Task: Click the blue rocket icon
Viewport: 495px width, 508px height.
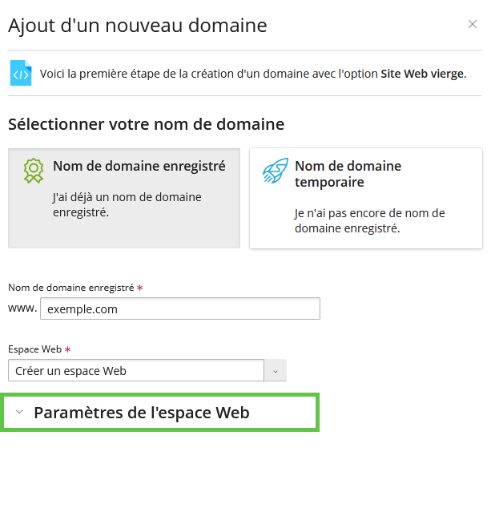Action: point(276,171)
